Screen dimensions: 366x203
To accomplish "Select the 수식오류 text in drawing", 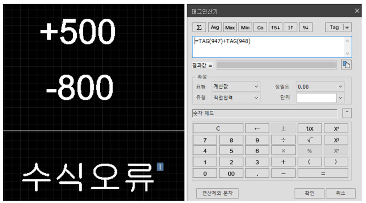I will (88, 177).
